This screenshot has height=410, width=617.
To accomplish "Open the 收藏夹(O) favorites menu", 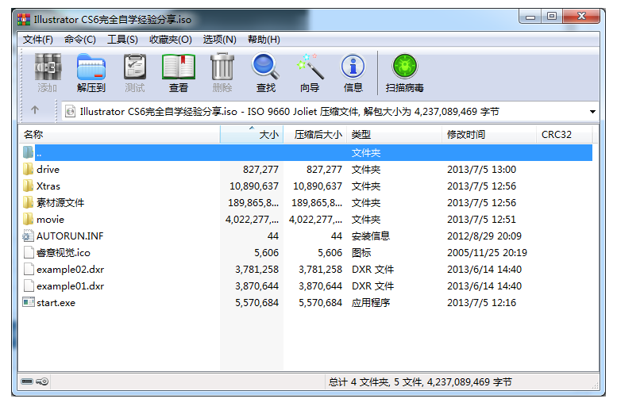I will click(170, 40).
